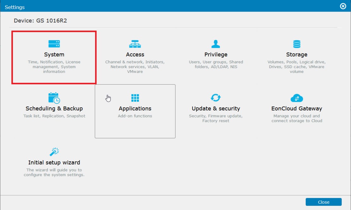Click the Update & security refresh icon
This screenshot has height=210, width=351.
(x=216, y=98)
